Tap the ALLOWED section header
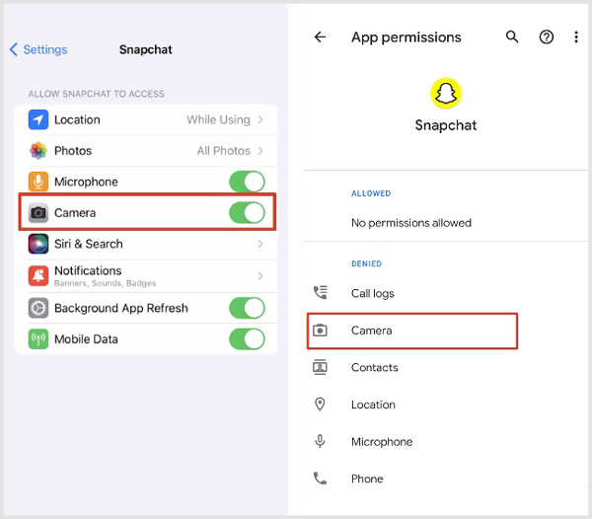The height and width of the screenshot is (519, 592). click(371, 193)
